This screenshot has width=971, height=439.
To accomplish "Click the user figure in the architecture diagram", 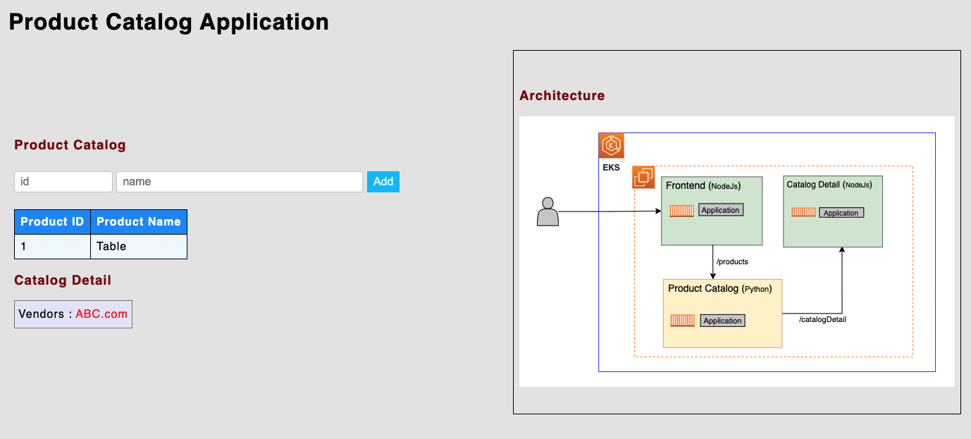I will pyautogui.click(x=549, y=212).
